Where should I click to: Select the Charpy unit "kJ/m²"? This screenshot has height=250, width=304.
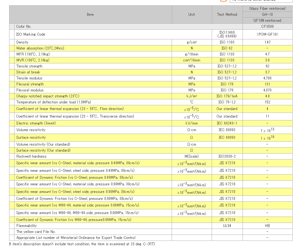click(x=192, y=96)
